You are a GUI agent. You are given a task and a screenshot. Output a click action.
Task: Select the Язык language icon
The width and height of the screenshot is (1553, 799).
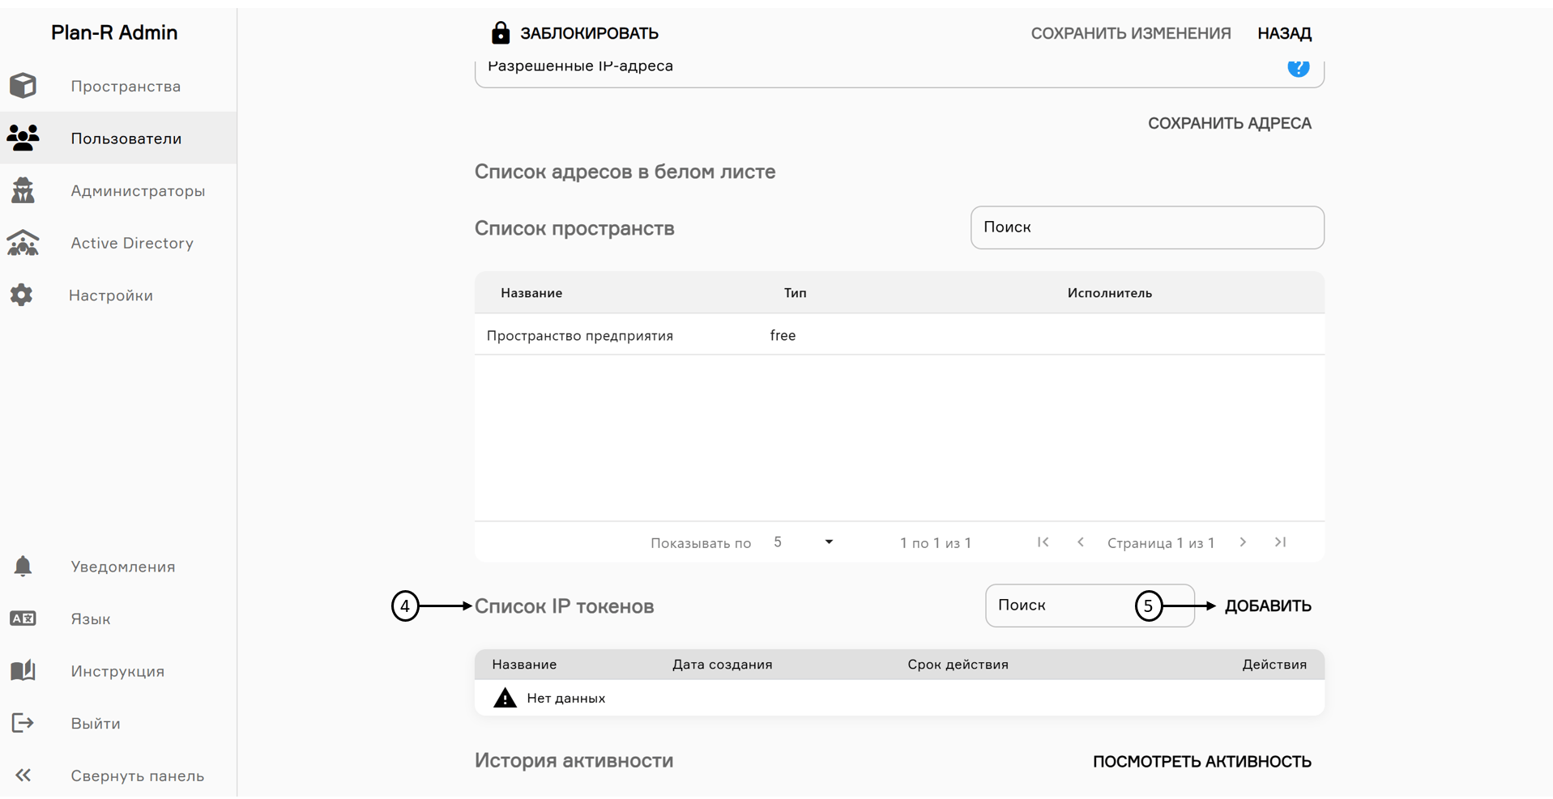(x=23, y=618)
